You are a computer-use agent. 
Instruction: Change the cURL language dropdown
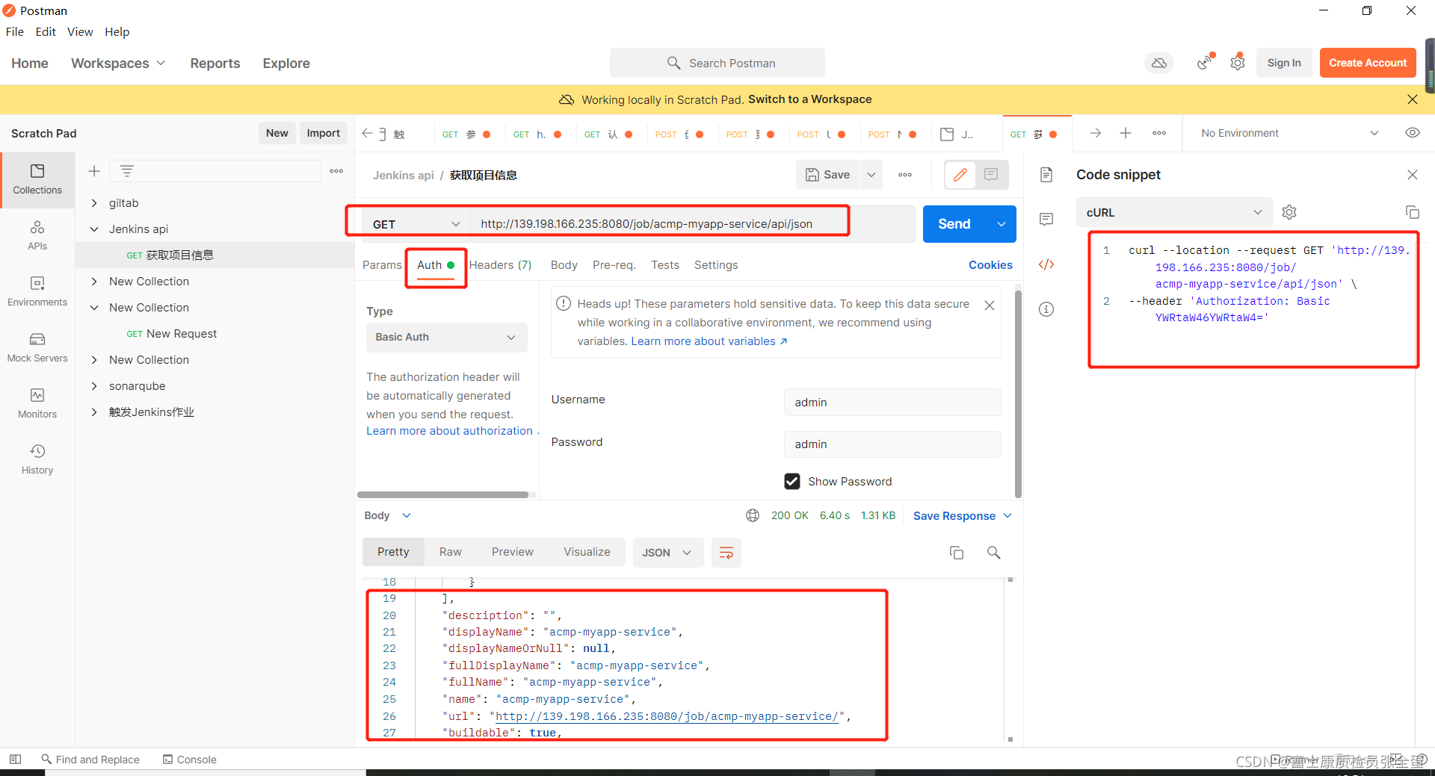tap(1173, 212)
